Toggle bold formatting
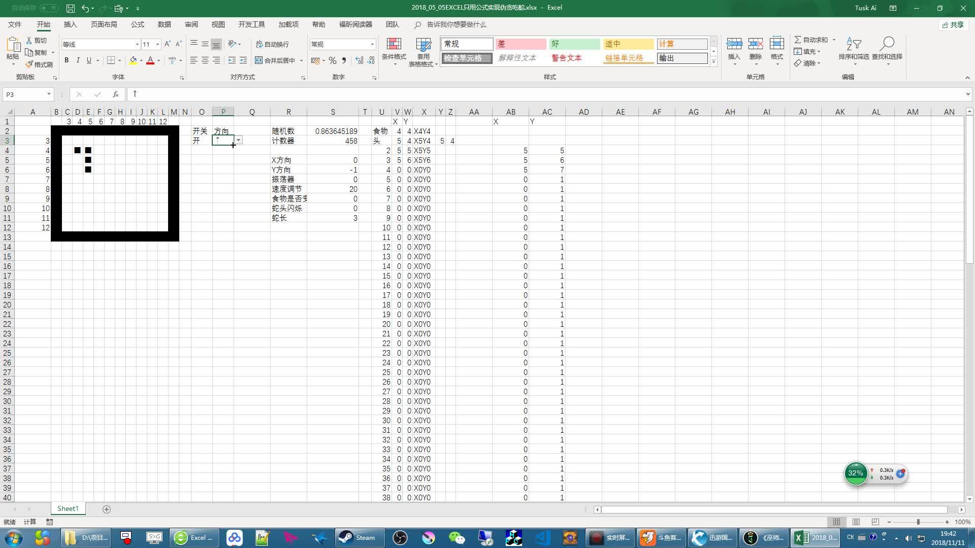The height and width of the screenshot is (548, 975). tap(67, 60)
